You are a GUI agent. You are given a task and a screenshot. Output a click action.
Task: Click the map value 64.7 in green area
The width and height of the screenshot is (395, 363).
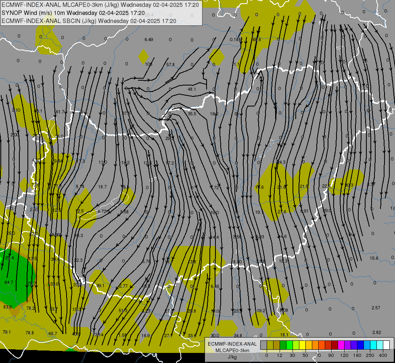tap(9, 282)
